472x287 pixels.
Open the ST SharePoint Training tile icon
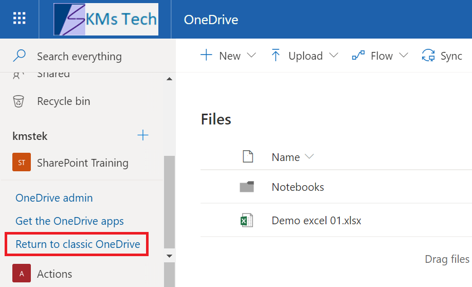click(22, 163)
